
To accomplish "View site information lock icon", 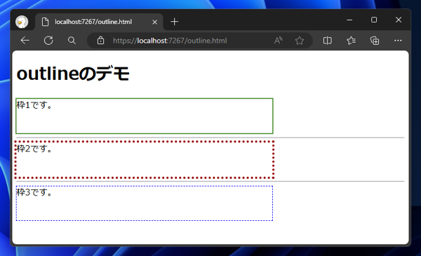I will [x=100, y=40].
